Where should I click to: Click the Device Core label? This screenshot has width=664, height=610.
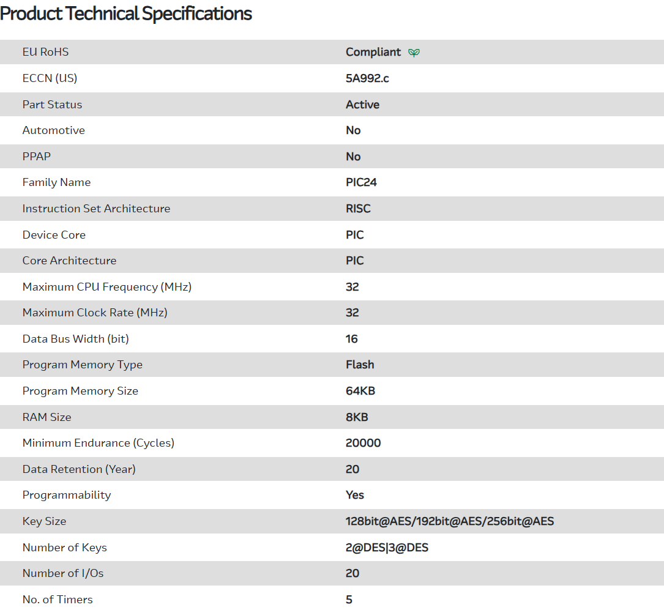click(x=54, y=235)
